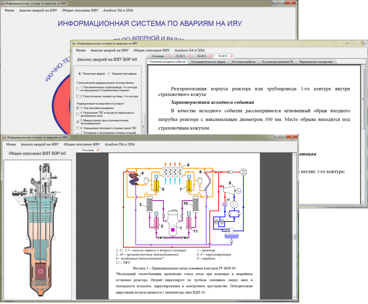
Task: Close the Описание tab in accident analysis window
Action: coord(168,56)
